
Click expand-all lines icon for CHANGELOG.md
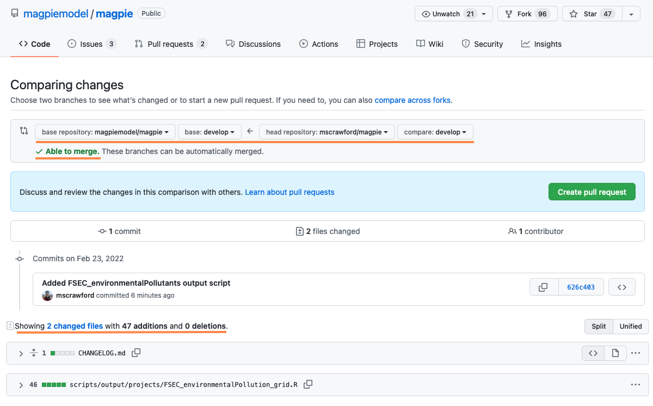(x=34, y=353)
